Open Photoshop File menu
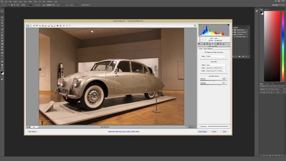The image size is (286, 161). click(6, 1)
